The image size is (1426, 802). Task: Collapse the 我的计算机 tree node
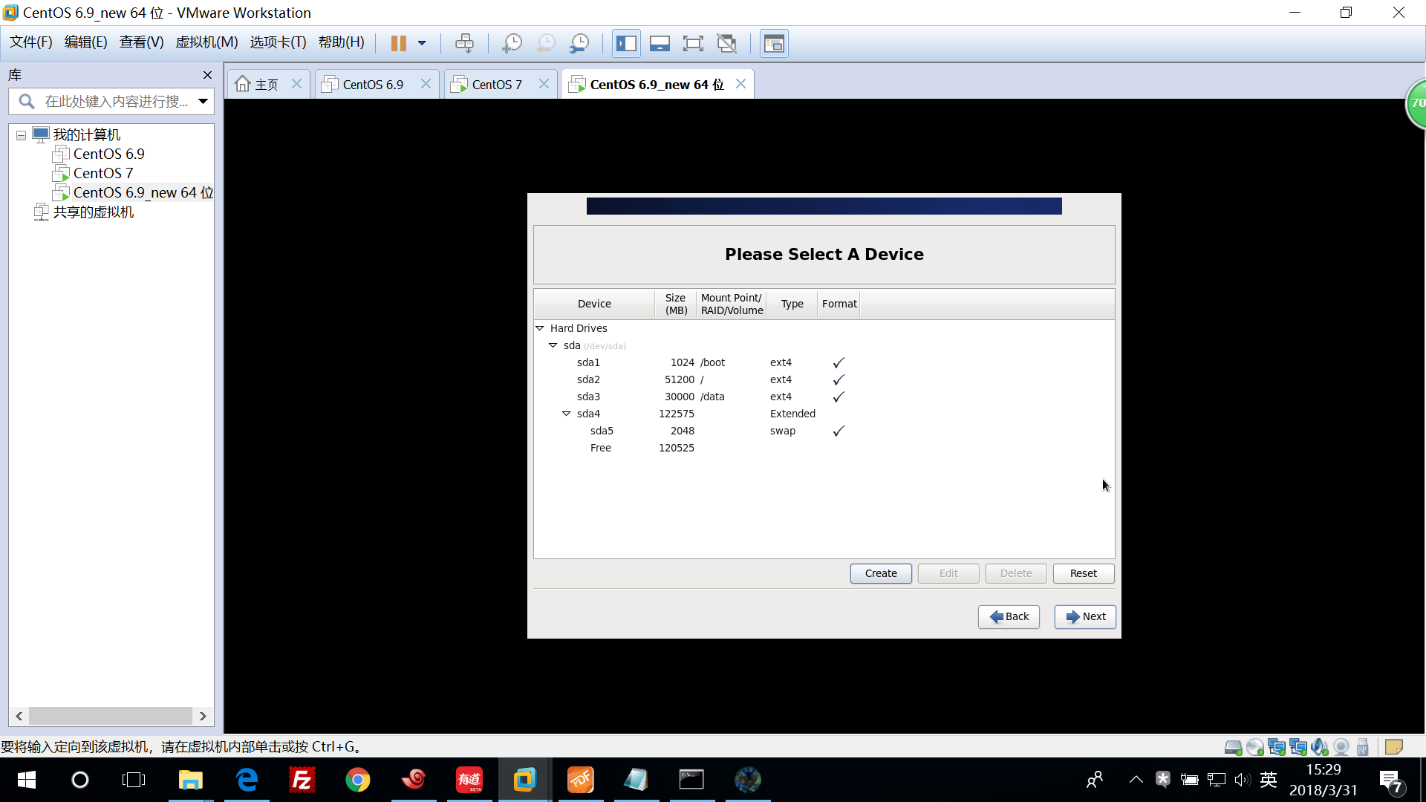pos(21,135)
